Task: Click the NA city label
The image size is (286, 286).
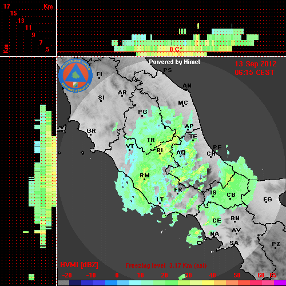Action: tap(214, 234)
